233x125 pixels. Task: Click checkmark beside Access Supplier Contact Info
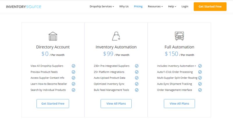[x=73, y=78]
